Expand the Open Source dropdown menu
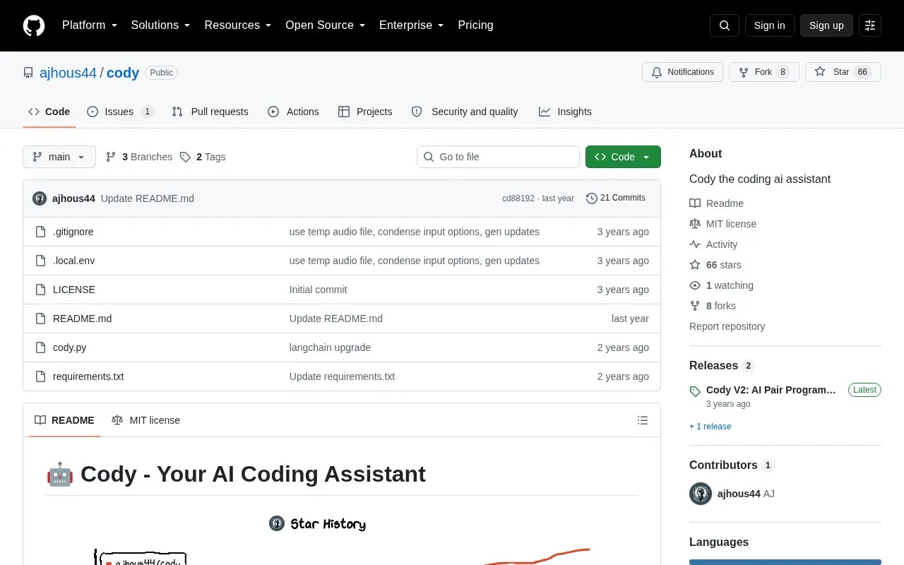The image size is (904, 565). [x=326, y=25]
